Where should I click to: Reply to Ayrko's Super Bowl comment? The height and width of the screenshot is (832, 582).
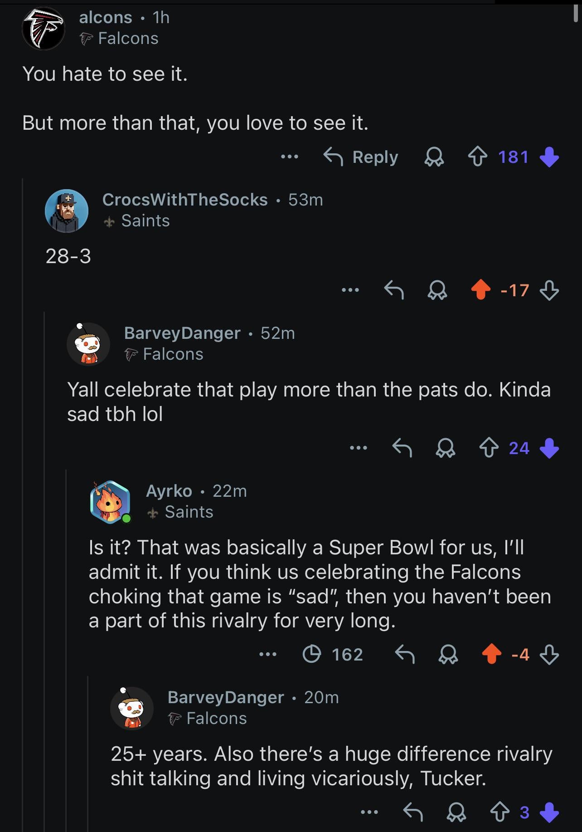(405, 654)
